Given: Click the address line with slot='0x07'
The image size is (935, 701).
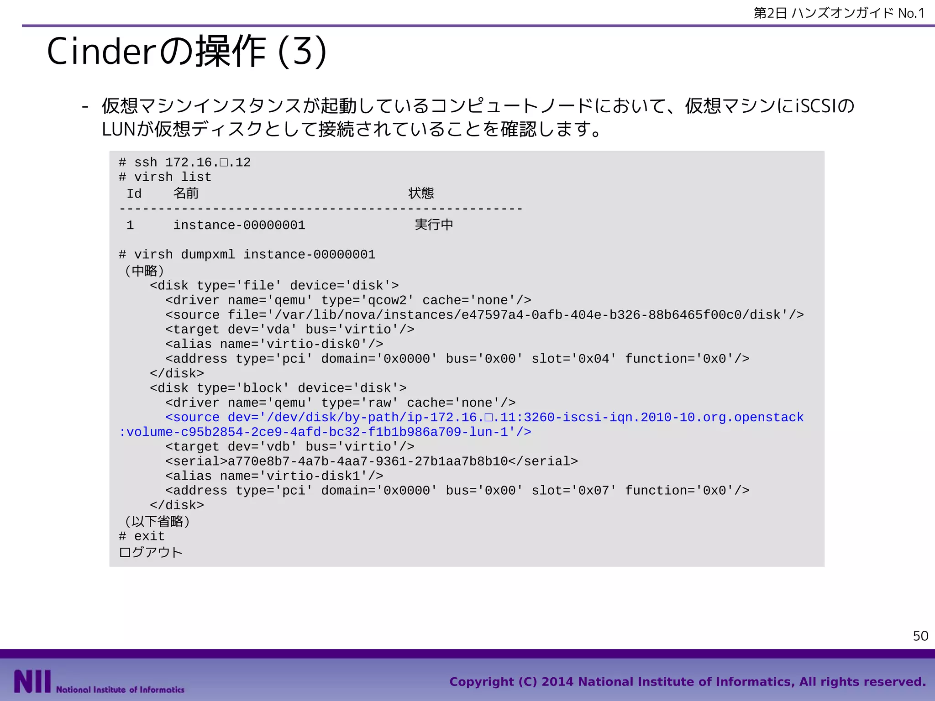Looking at the screenshot, I should click(457, 490).
